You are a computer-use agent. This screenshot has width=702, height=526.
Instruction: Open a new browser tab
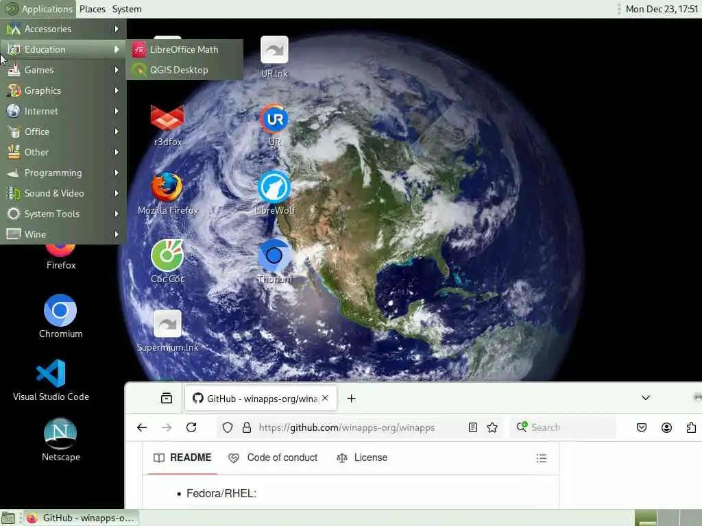[x=352, y=399]
